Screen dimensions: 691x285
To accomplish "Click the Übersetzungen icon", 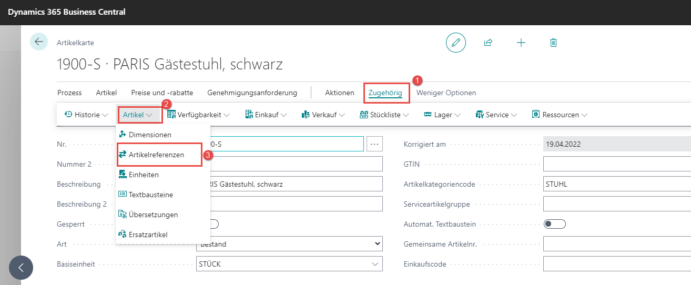I will click(x=123, y=215).
